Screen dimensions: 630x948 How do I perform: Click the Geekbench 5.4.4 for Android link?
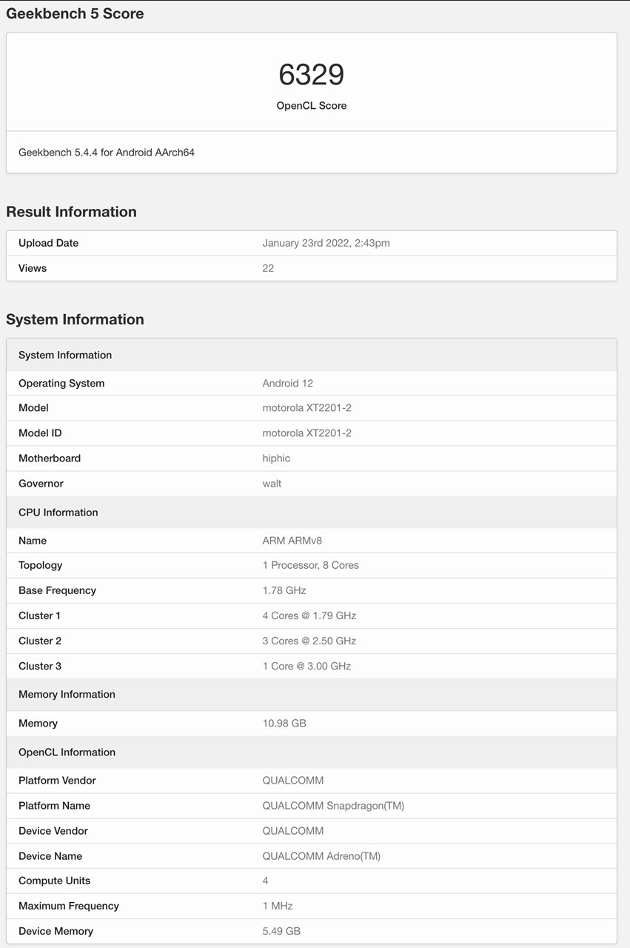[x=107, y=152]
